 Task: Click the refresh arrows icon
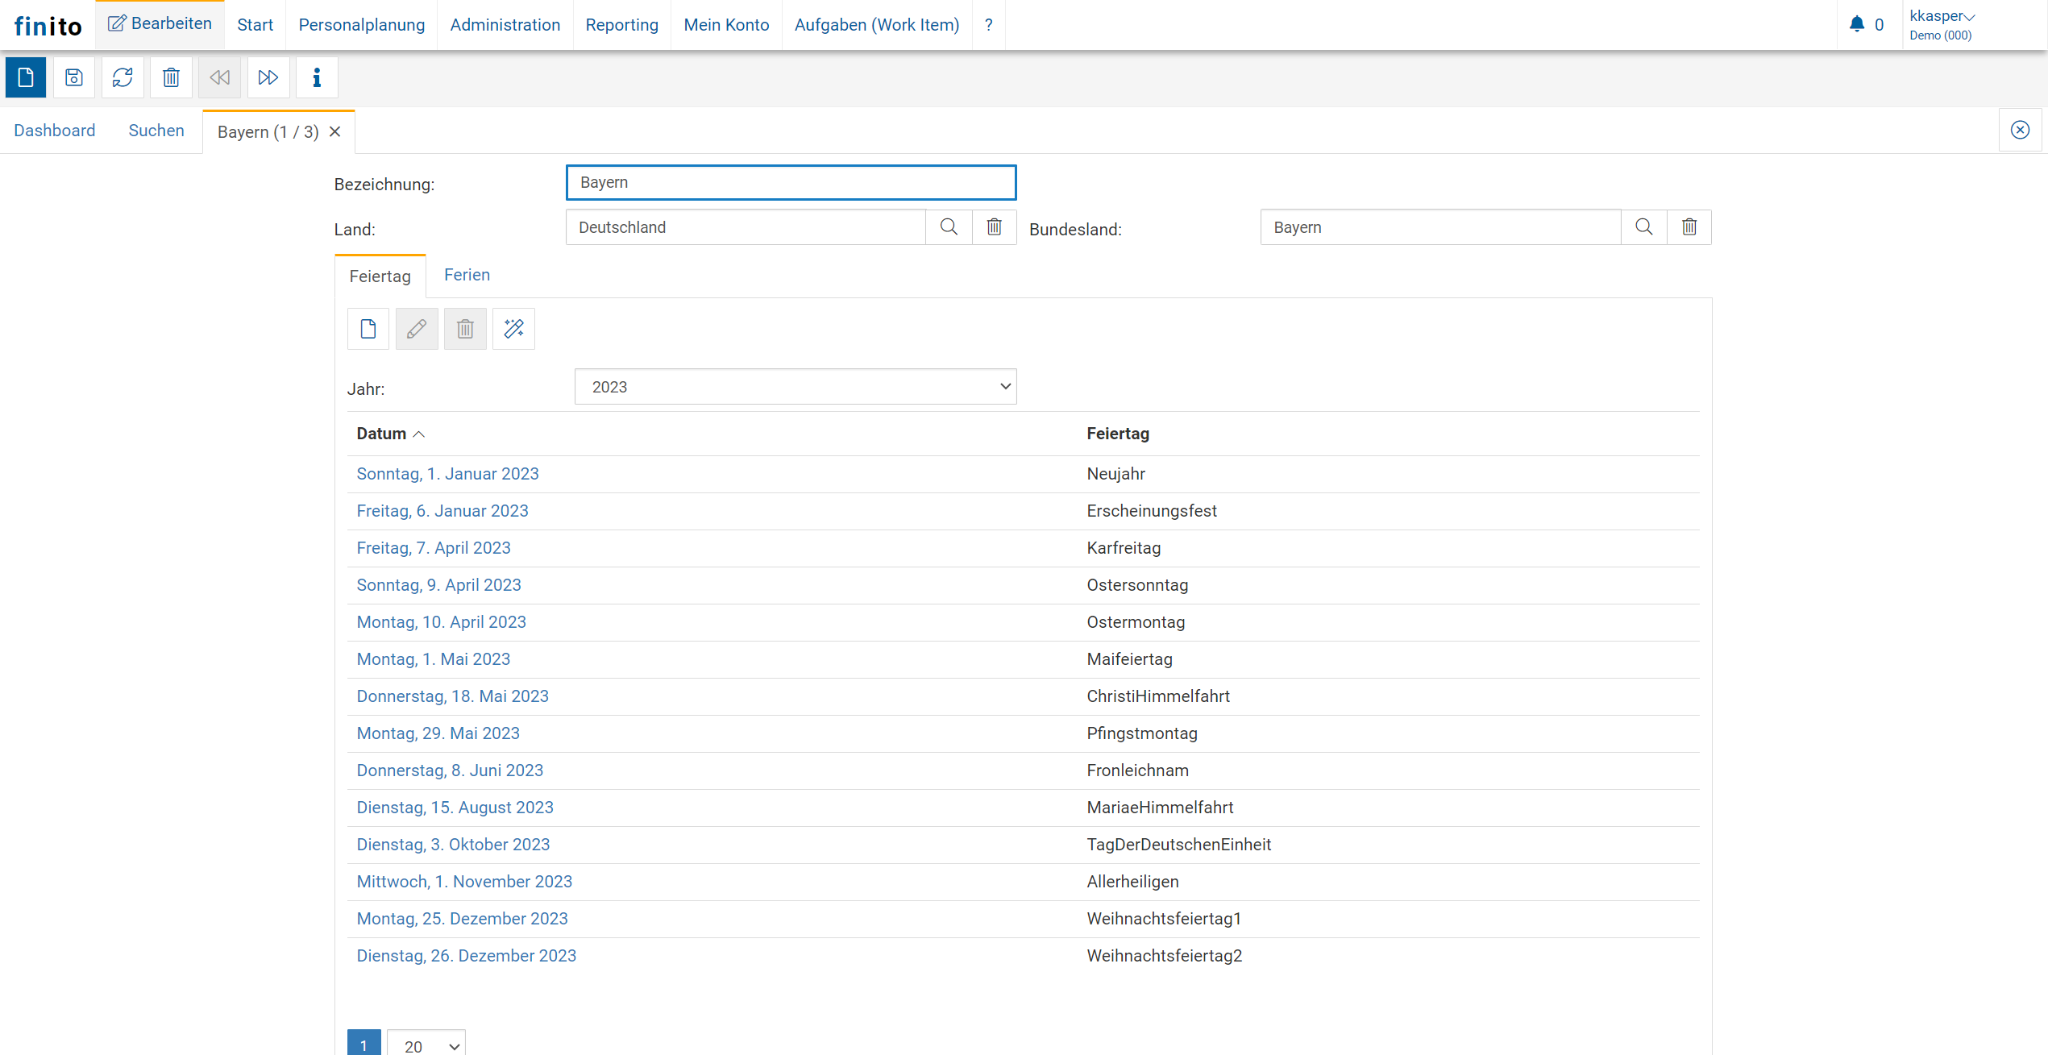[123, 77]
